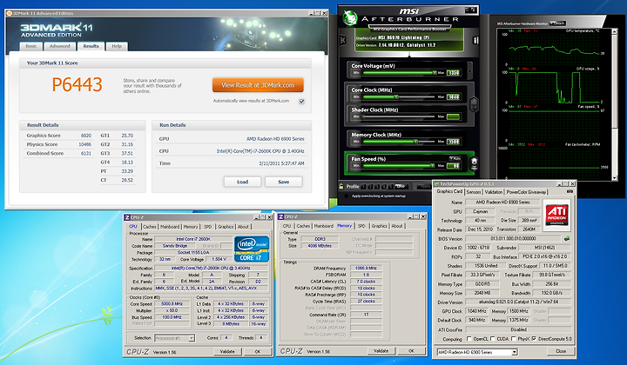Click the Afterburner profile Save button
The width and height of the screenshot is (627, 365).
401,187
